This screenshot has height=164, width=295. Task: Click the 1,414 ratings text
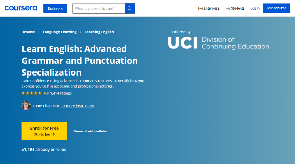(x=61, y=93)
